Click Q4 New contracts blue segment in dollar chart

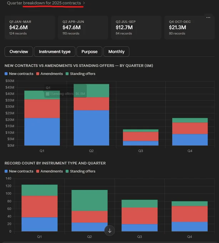click(x=190, y=140)
